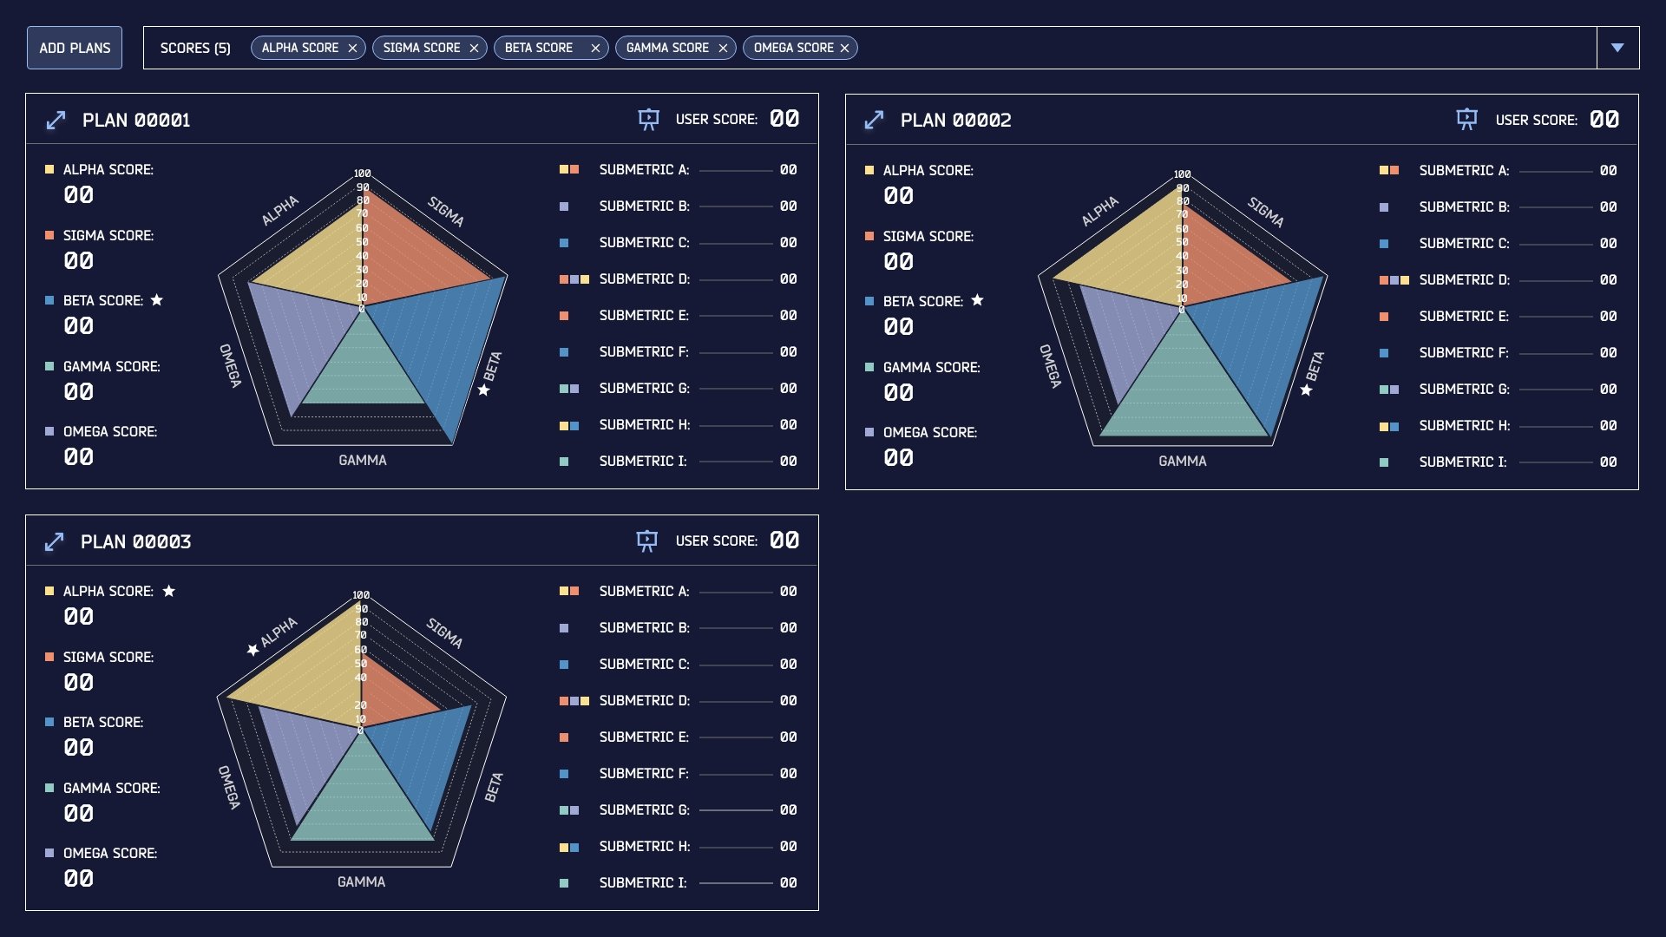The image size is (1666, 937).
Task: Expand the Plan 00003 card
Action: pos(54,541)
